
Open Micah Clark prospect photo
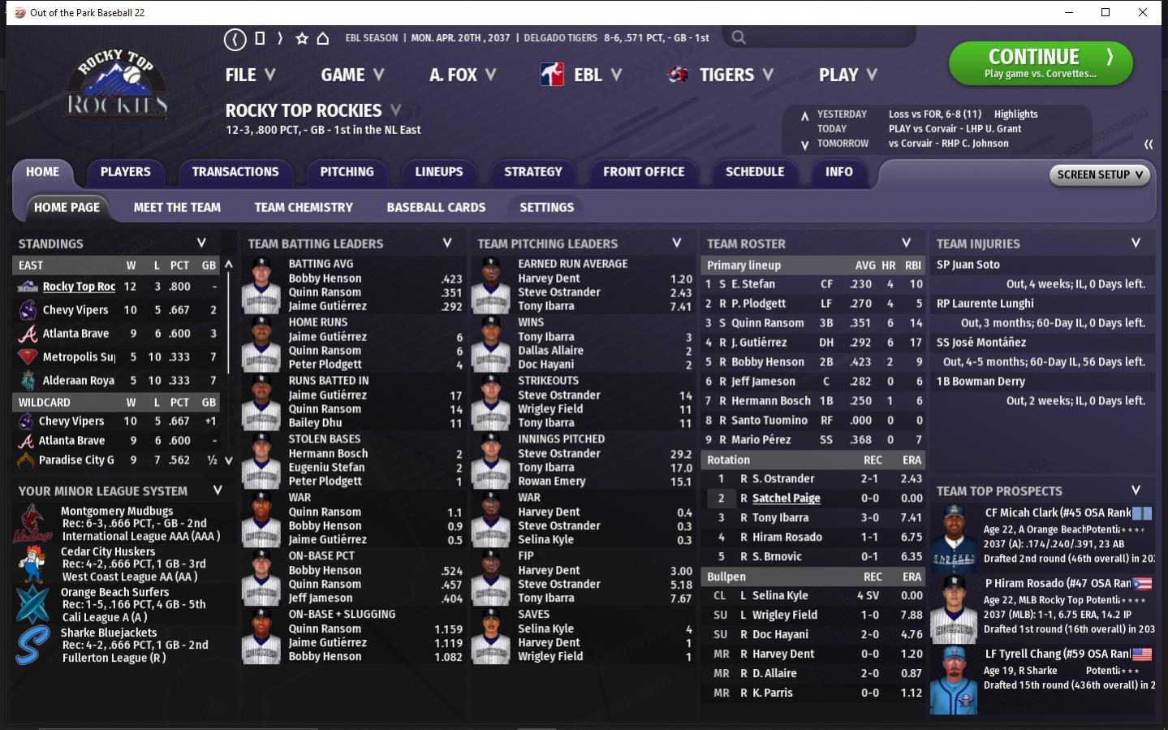tap(954, 538)
